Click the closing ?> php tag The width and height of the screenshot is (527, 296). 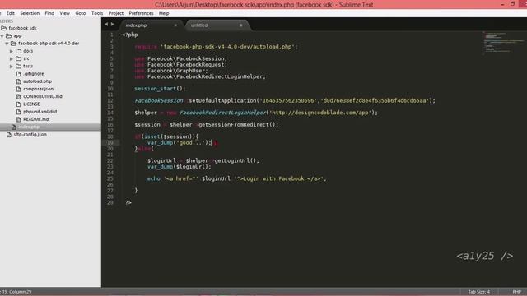(128, 203)
